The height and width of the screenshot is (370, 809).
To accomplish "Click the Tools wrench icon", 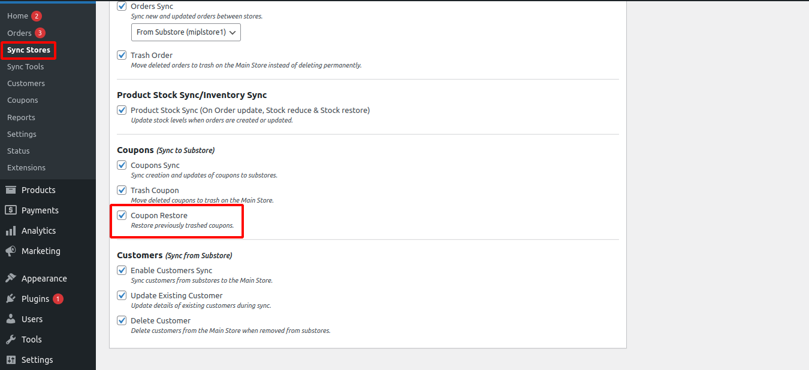I will click(11, 340).
